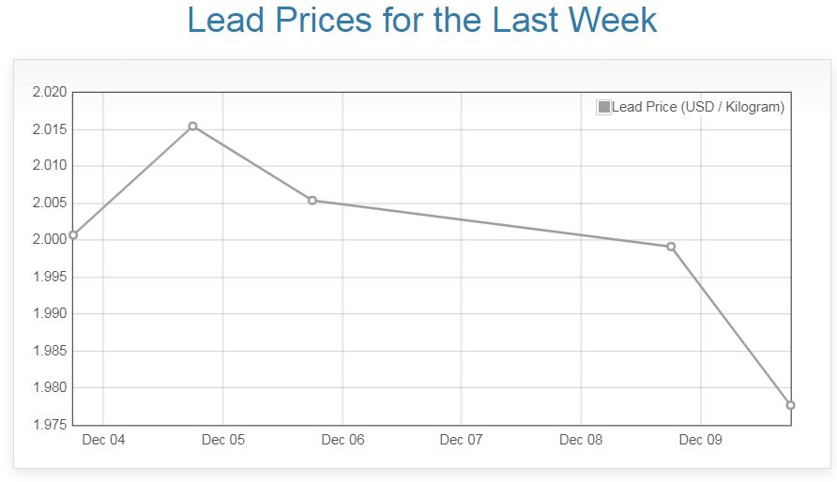Click the Dec 07 x-axis label
837x482 pixels.
[x=461, y=440]
